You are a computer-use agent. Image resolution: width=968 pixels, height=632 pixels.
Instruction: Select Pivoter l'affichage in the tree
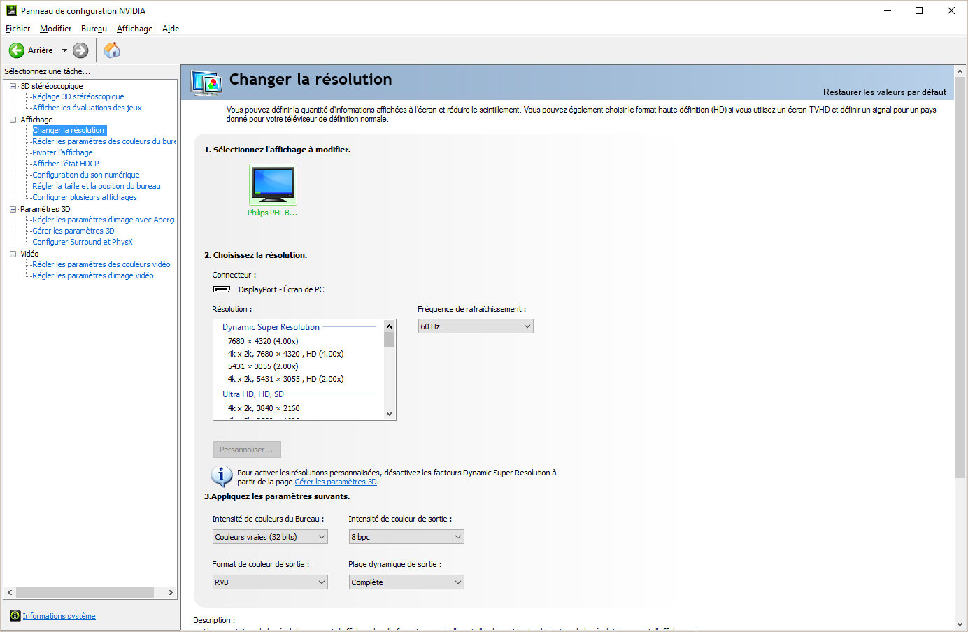62,152
